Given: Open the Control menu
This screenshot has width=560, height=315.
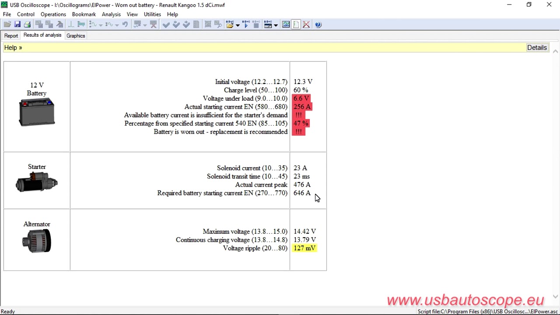Looking at the screenshot, I should pyautogui.click(x=26, y=14).
